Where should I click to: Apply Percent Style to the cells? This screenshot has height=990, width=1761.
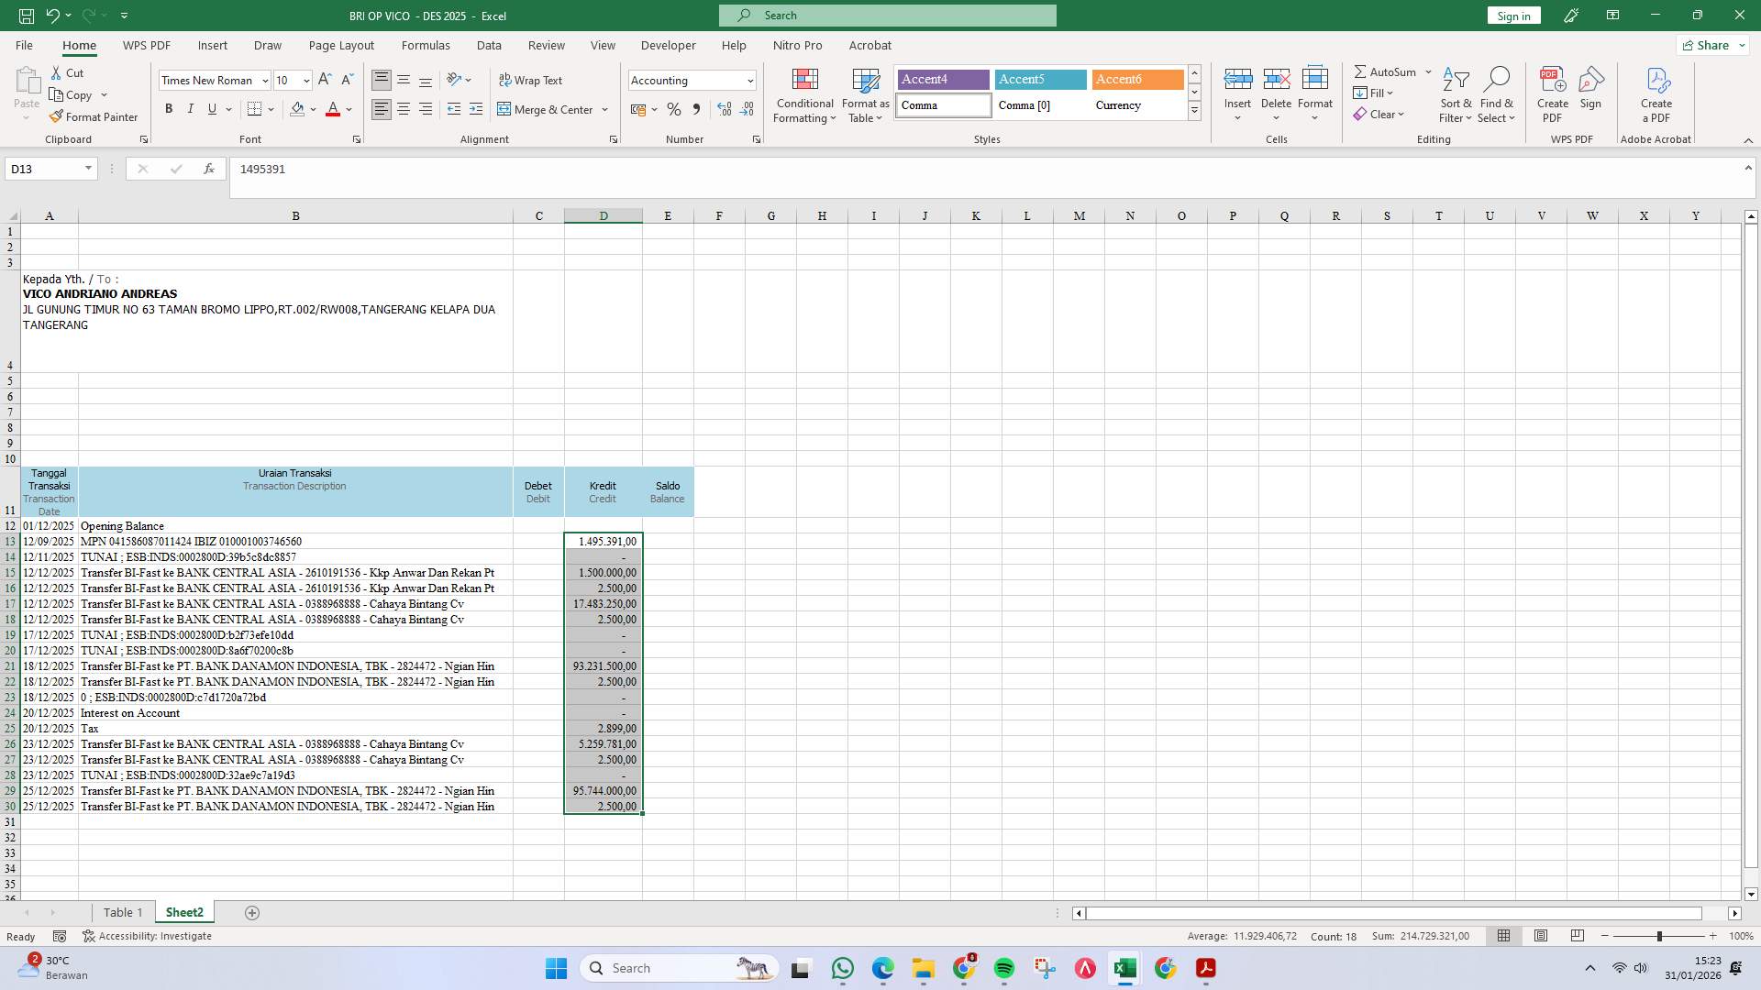tap(675, 109)
